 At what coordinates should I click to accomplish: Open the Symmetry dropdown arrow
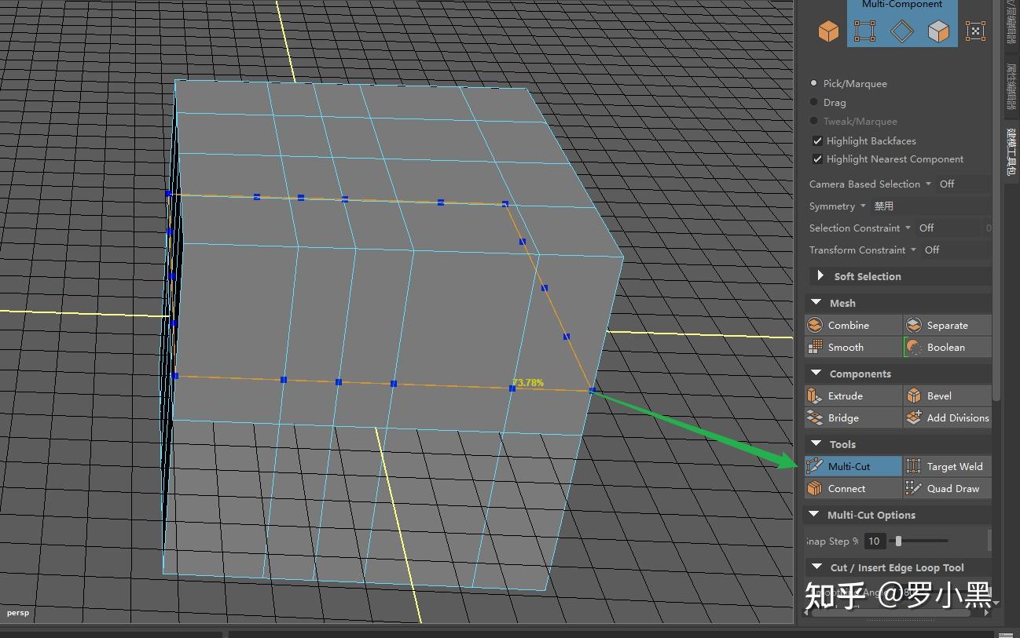(x=863, y=206)
